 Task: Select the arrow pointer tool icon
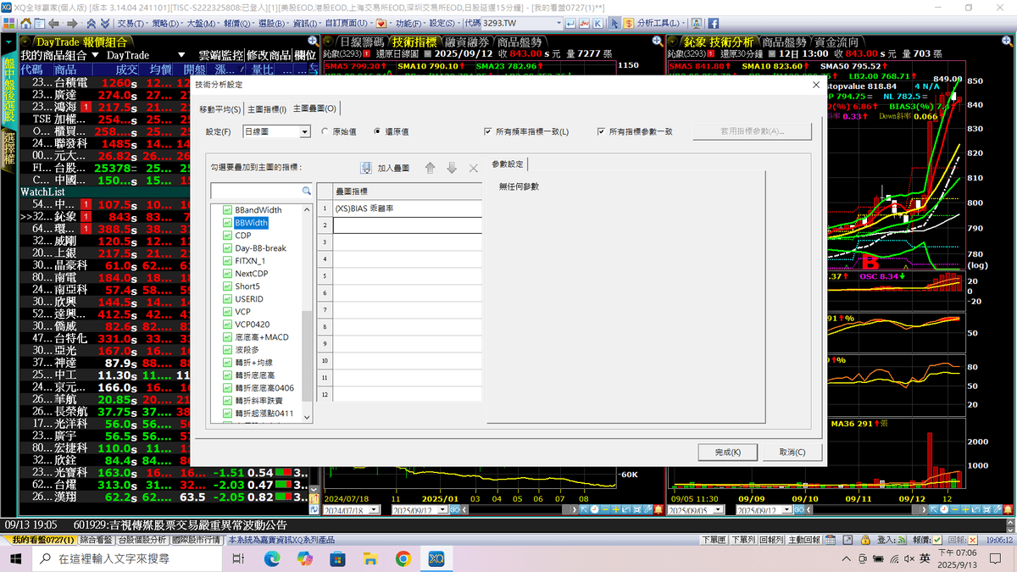pos(614,24)
